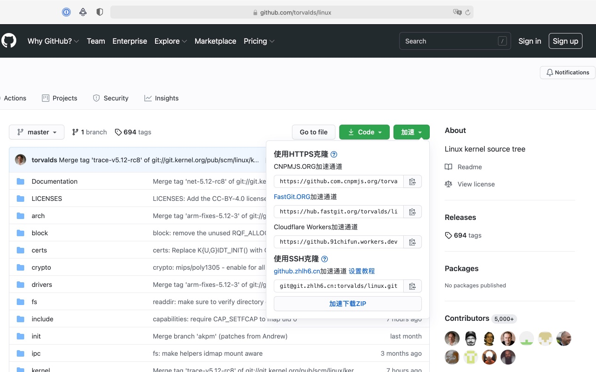
Task: Open Readme via the book icon
Action: (448, 167)
